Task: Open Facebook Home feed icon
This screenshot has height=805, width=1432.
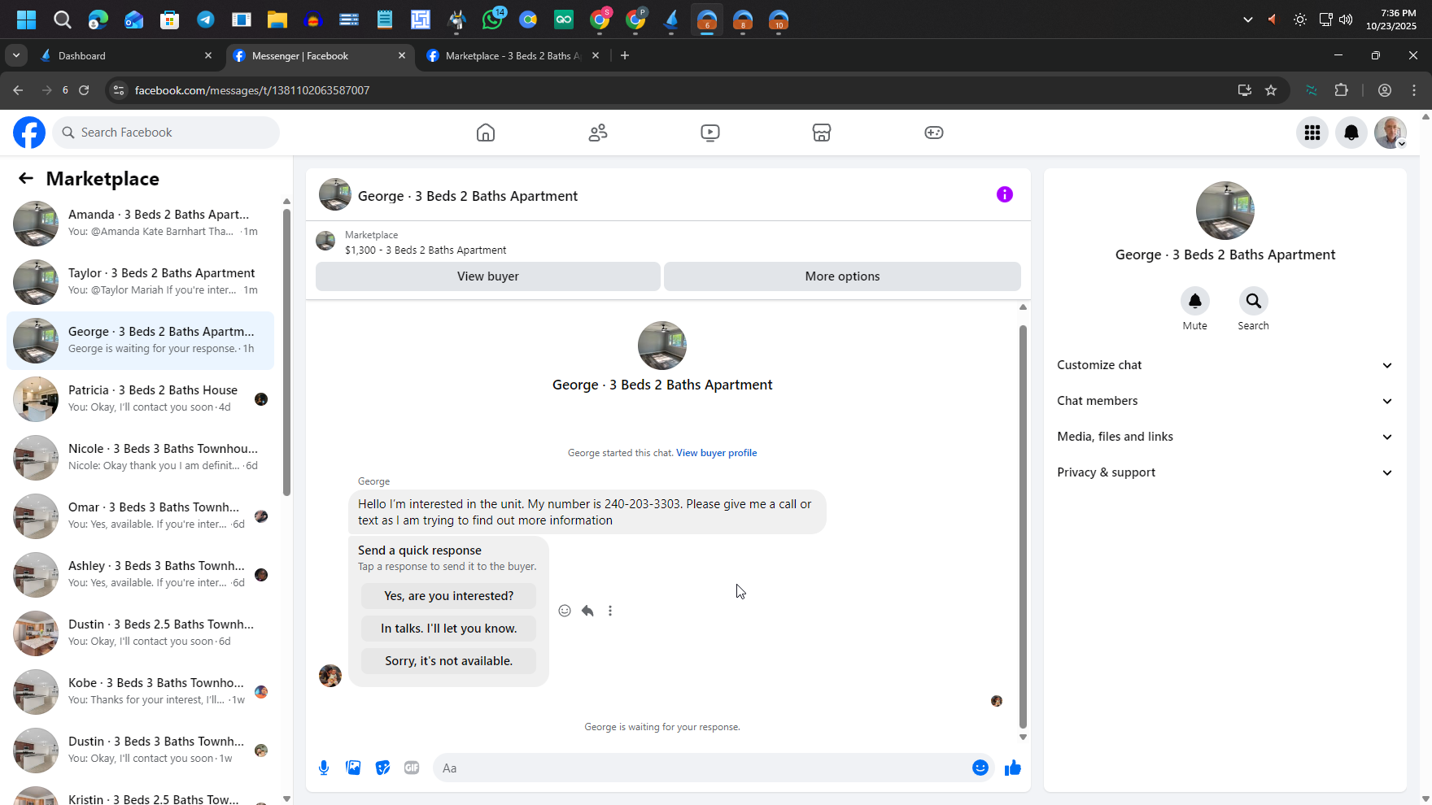Action: point(486,133)
